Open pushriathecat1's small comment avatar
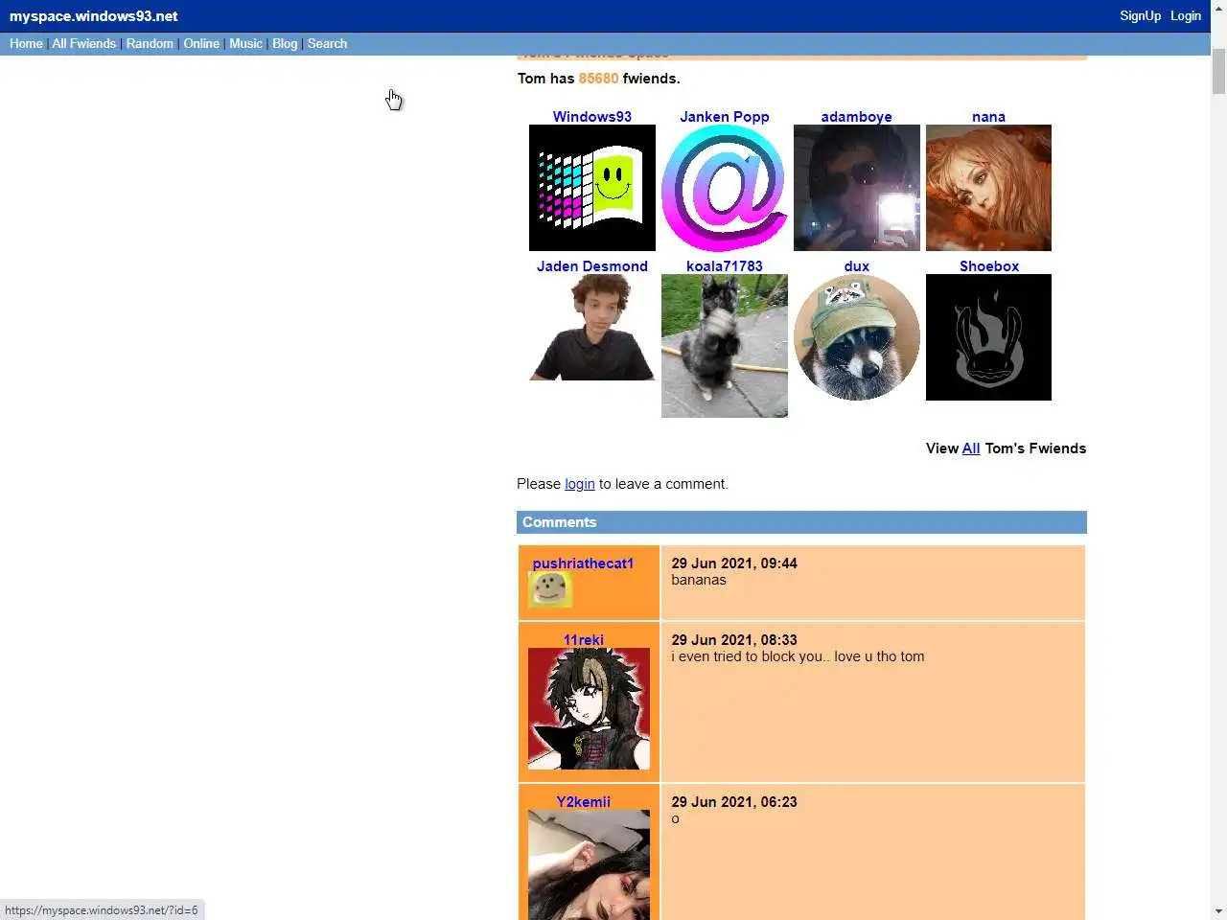Screen dimensions: 1227x920 (550, 590)
